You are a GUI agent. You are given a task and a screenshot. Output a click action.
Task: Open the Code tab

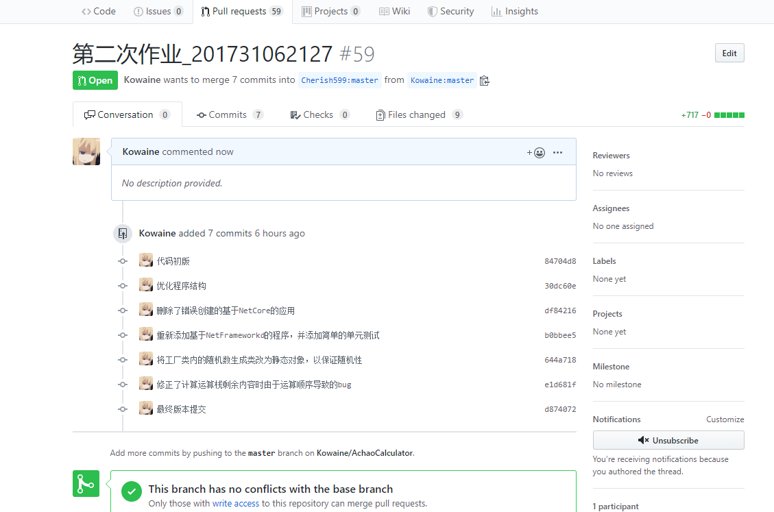[x=98, y=12]
